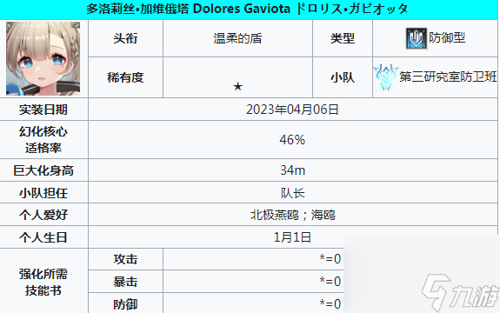This screenshot has width=500, height=313.
Task: Click the 巨大化身高 label
Action: [43, 170]
